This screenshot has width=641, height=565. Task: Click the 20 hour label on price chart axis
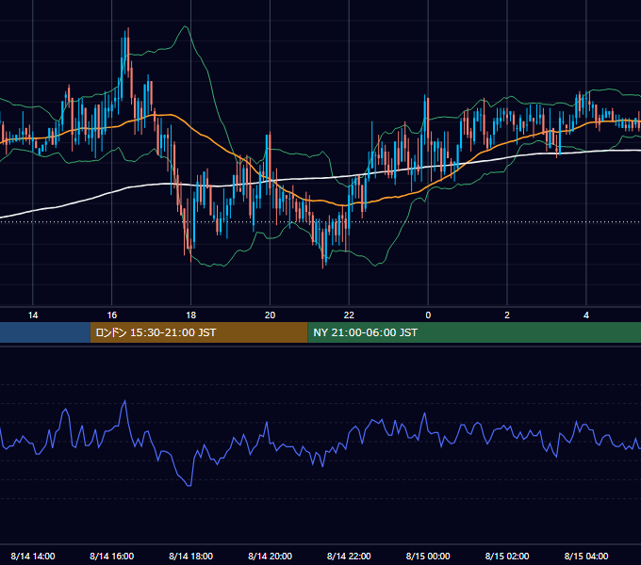click(x=270, y=315)
